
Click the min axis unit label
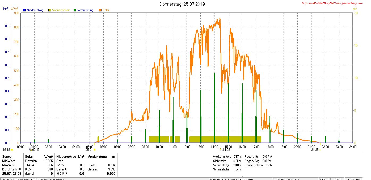pos(355,9)
